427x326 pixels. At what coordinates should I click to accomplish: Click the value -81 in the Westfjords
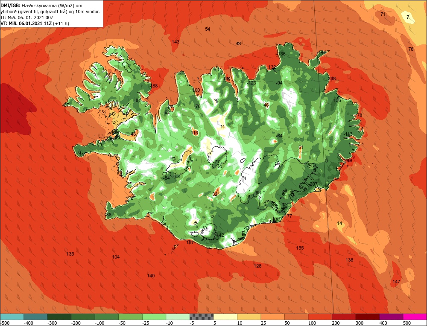pyautogui.click(x=137, y=100)
